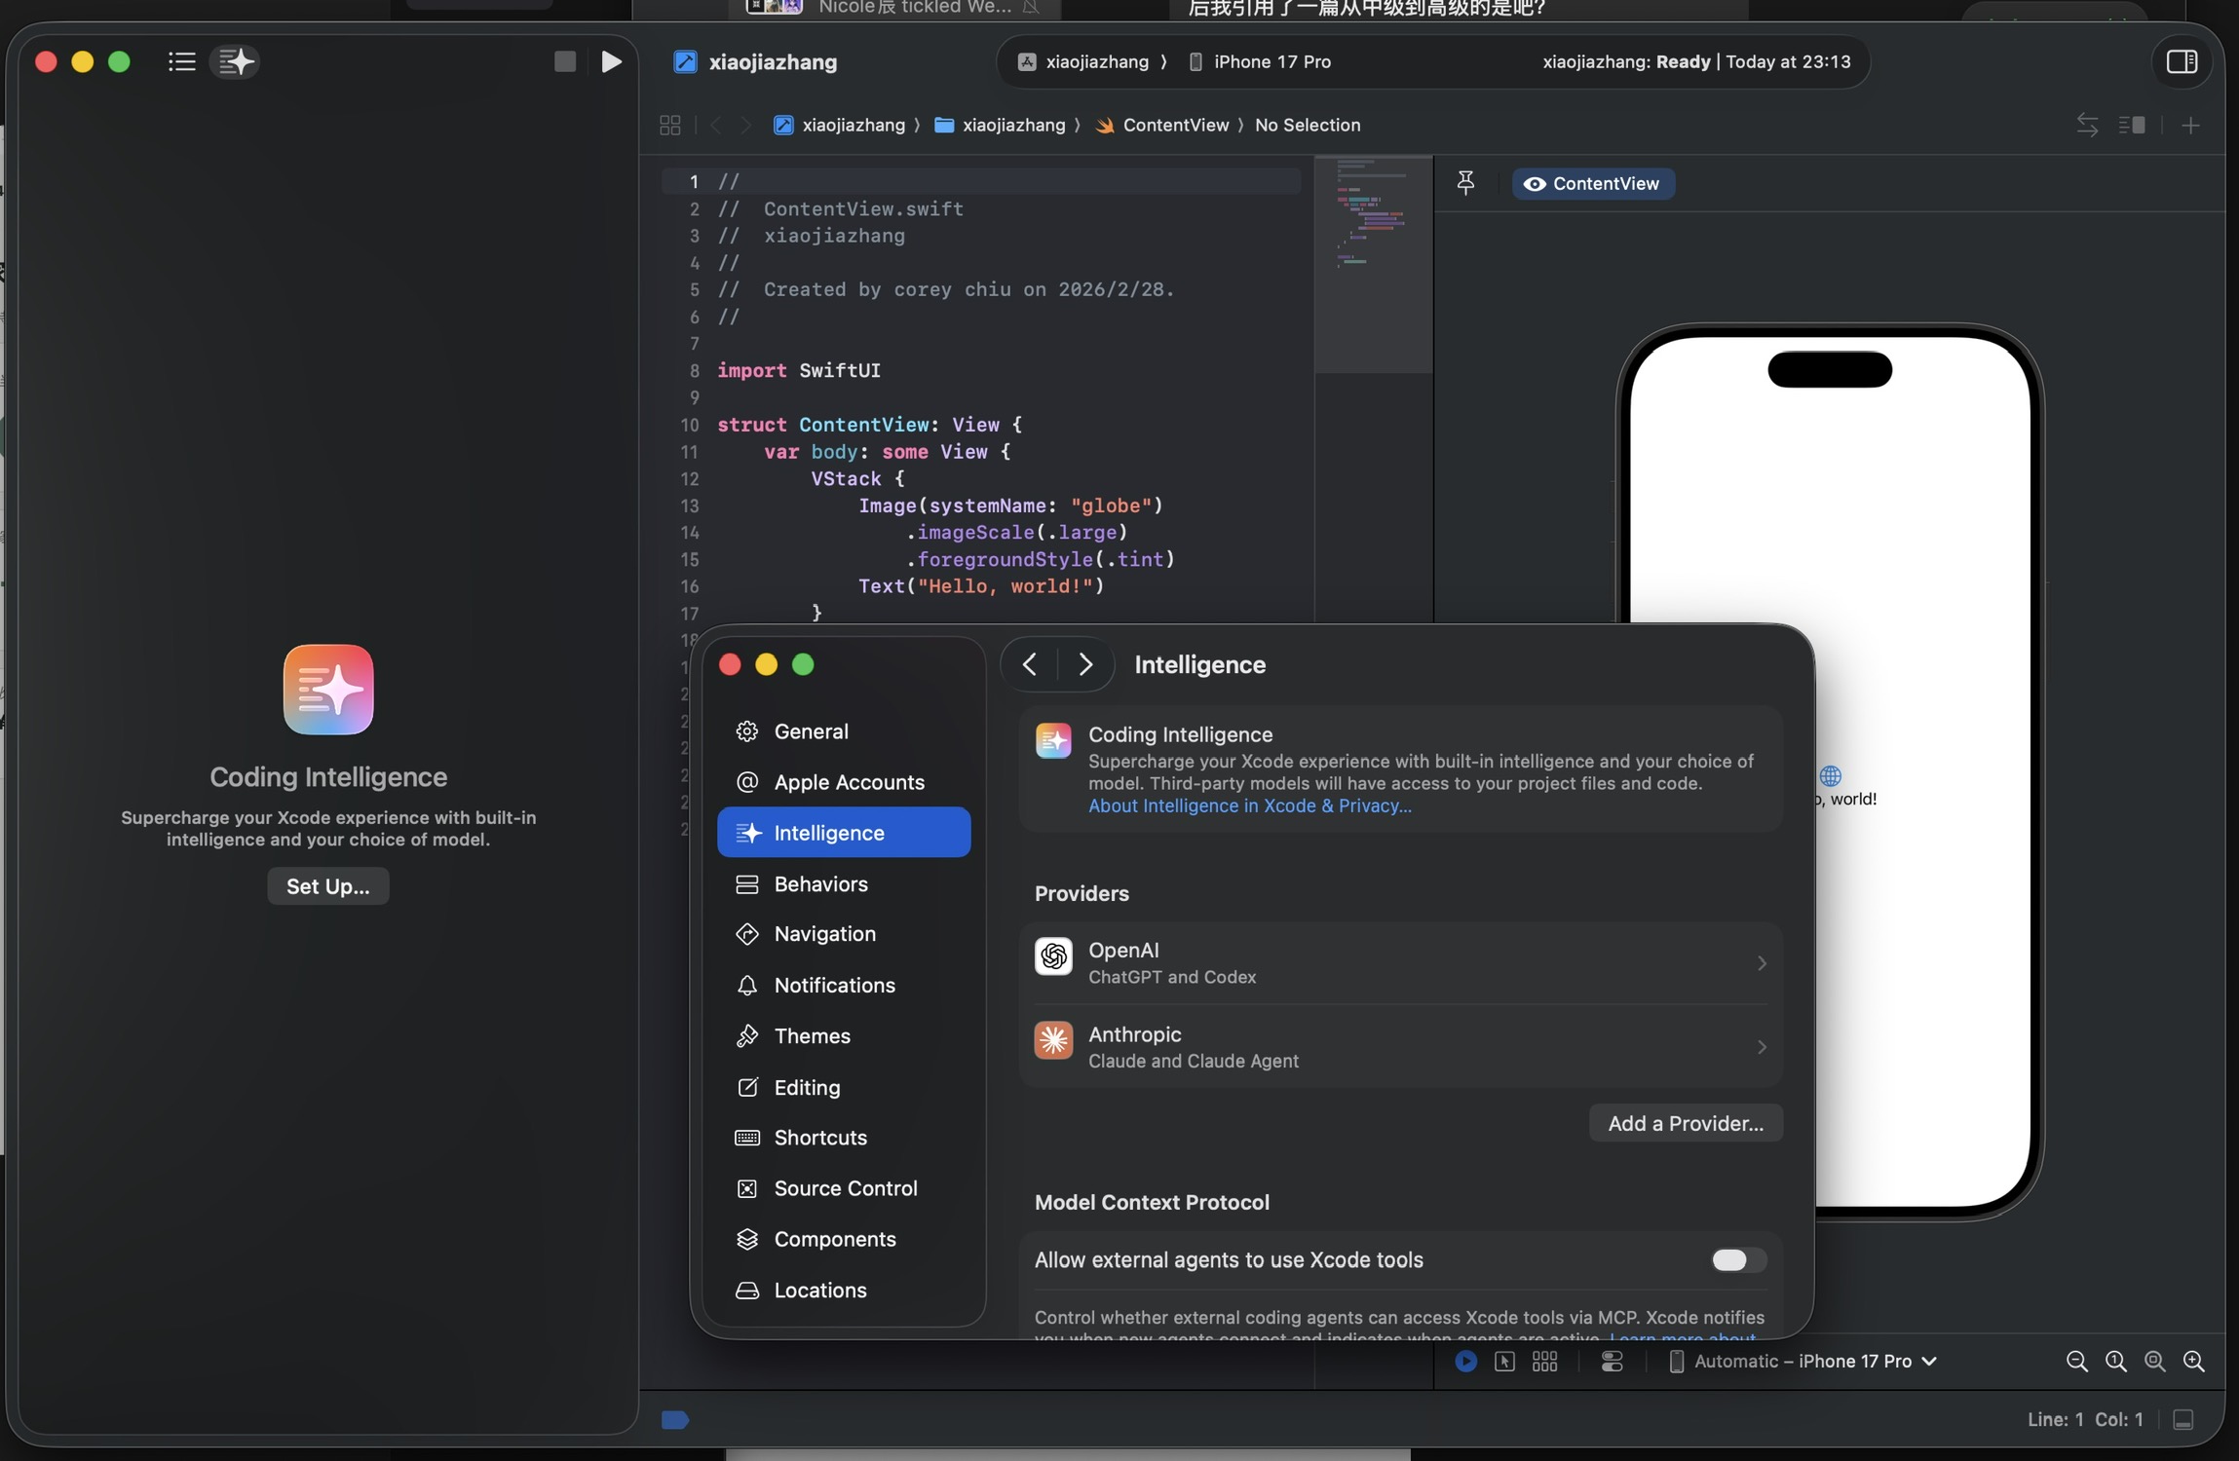This screenshot has height=1461, width=2239.
Task: Enable external agents to use Xcode tools
Action: coord(1737,1260)
